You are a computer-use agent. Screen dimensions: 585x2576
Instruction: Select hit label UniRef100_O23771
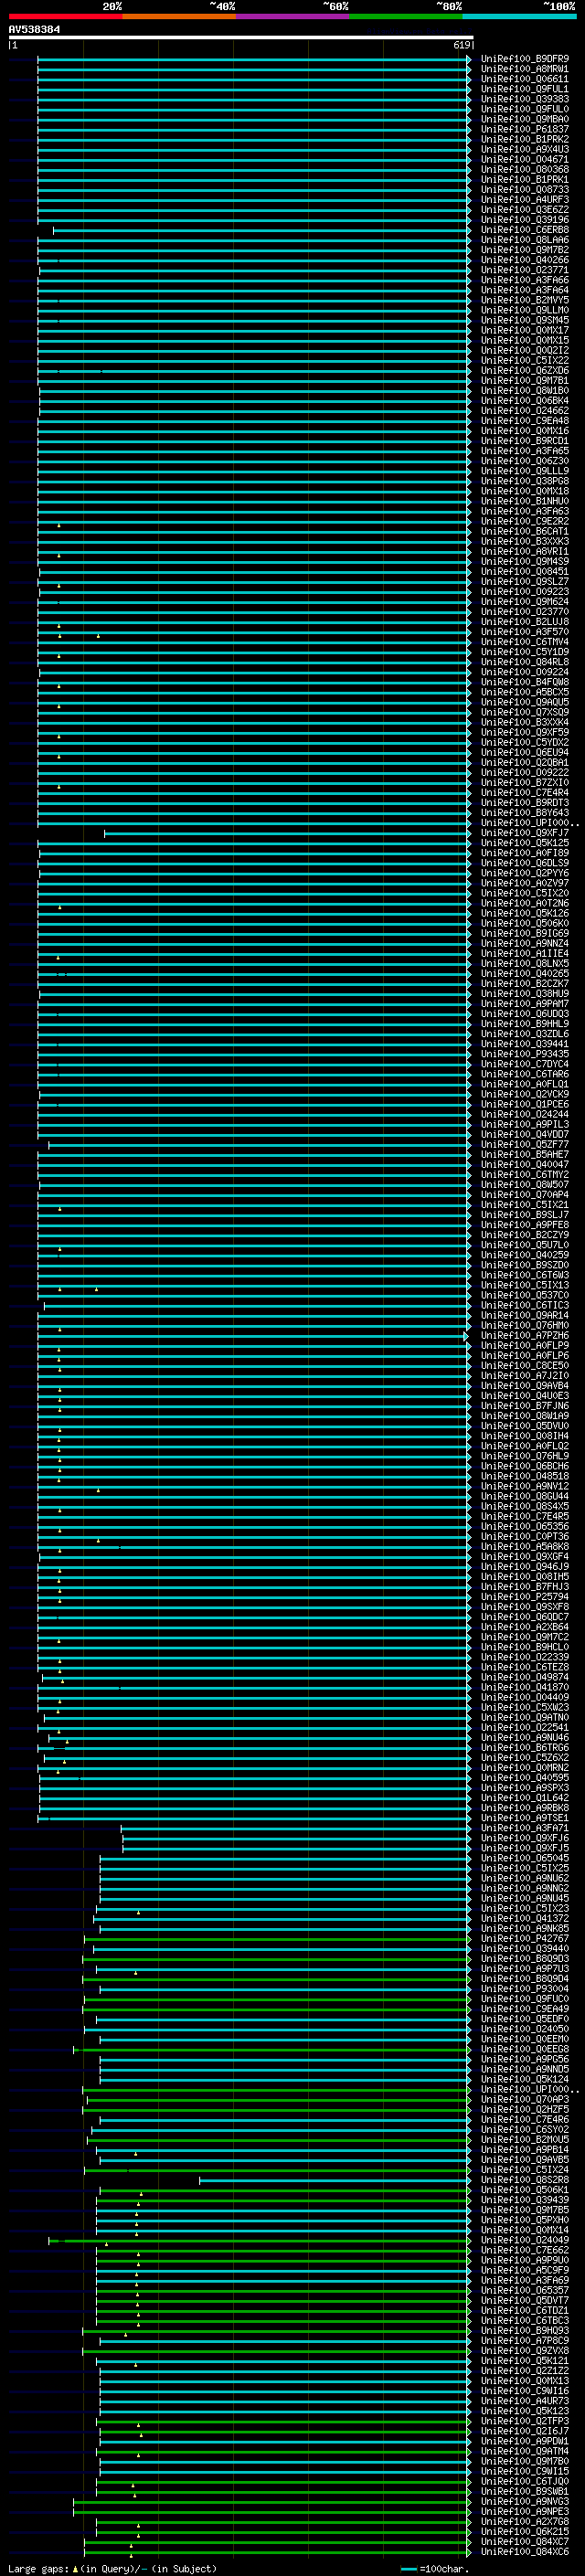[x=524, y=270]
